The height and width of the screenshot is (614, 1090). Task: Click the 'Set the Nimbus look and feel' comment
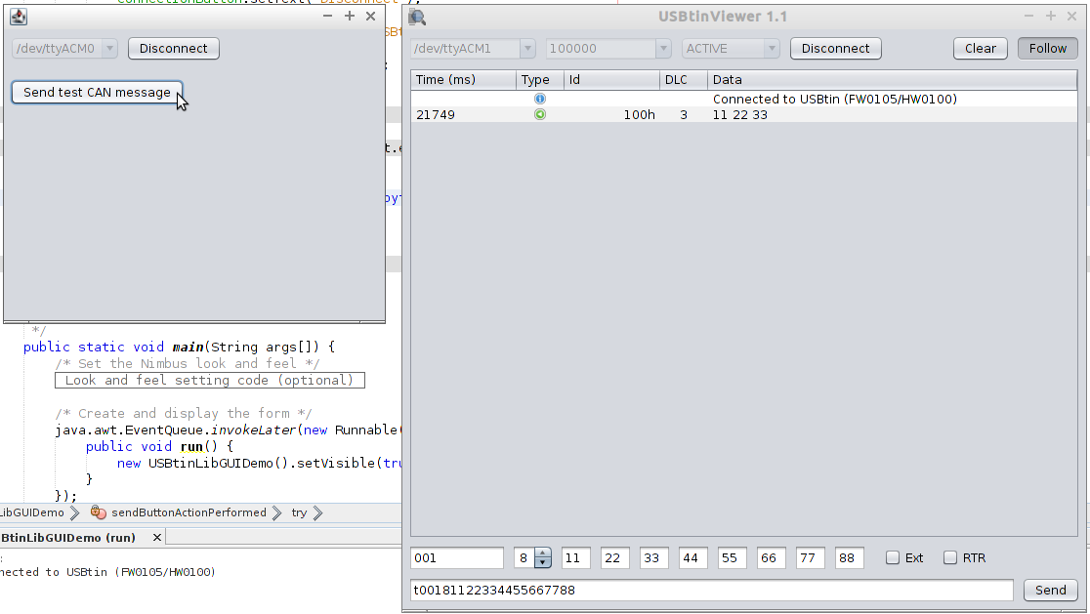[188, 364]
